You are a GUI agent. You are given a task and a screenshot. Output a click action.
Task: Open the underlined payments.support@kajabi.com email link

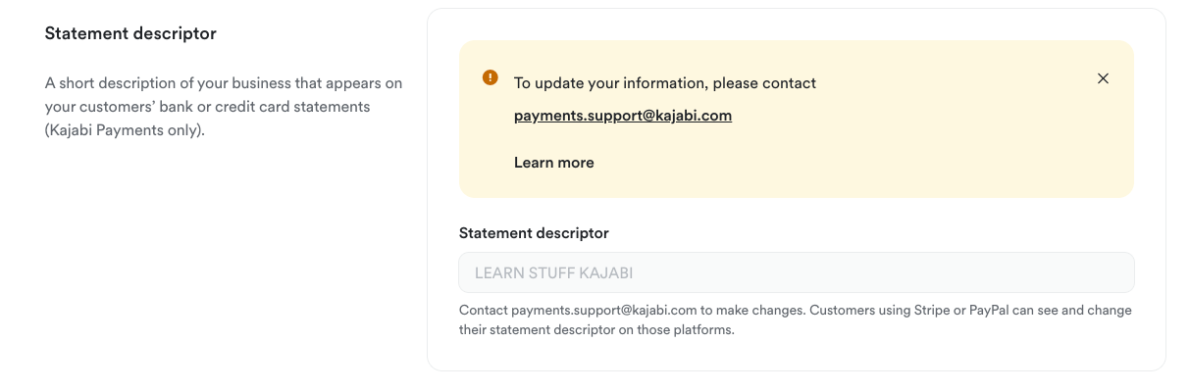coord(623,116)
